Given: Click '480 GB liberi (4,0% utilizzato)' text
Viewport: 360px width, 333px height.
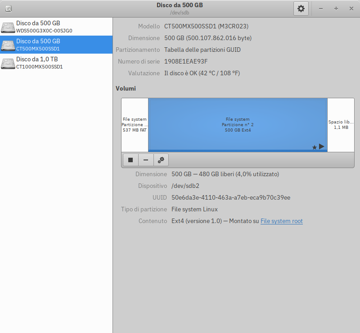Looking at the screenshot, I should coord(239,174).
